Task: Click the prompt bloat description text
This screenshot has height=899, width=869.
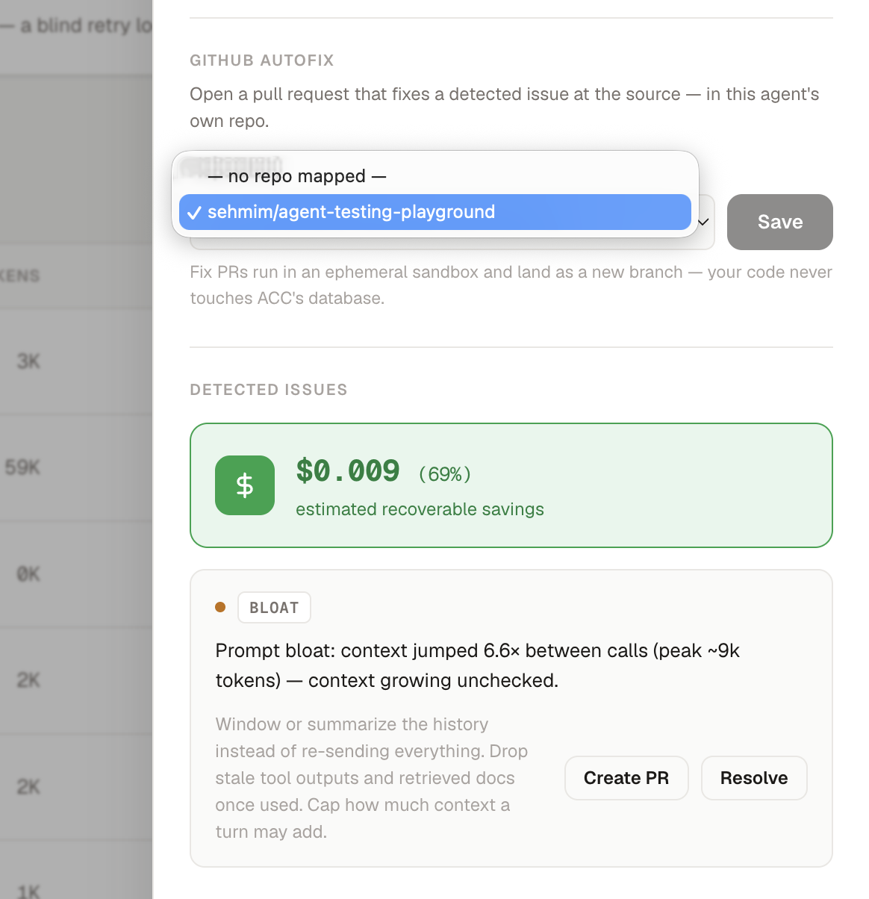Action: (x=477, y=665)
